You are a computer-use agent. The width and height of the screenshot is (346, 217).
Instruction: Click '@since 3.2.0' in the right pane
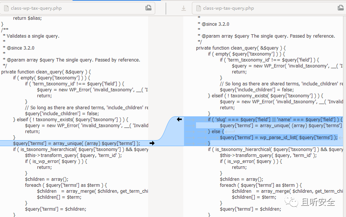click(x=215, y=24)
